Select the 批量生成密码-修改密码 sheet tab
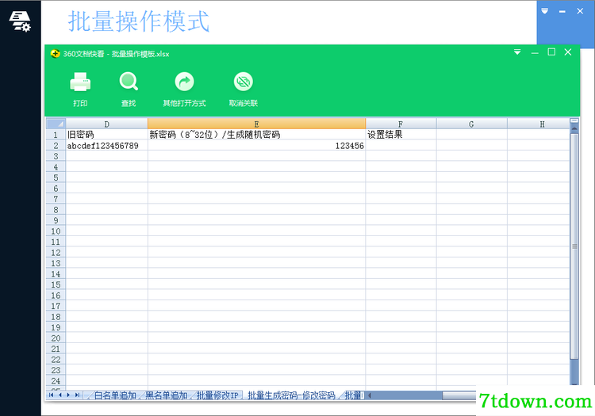The height and width of the screenshot is (416, 595). pyautogui.click(x=291, y=395)
